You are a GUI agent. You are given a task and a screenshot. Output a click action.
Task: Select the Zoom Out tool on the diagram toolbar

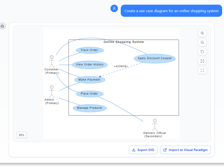coord(202,42)
